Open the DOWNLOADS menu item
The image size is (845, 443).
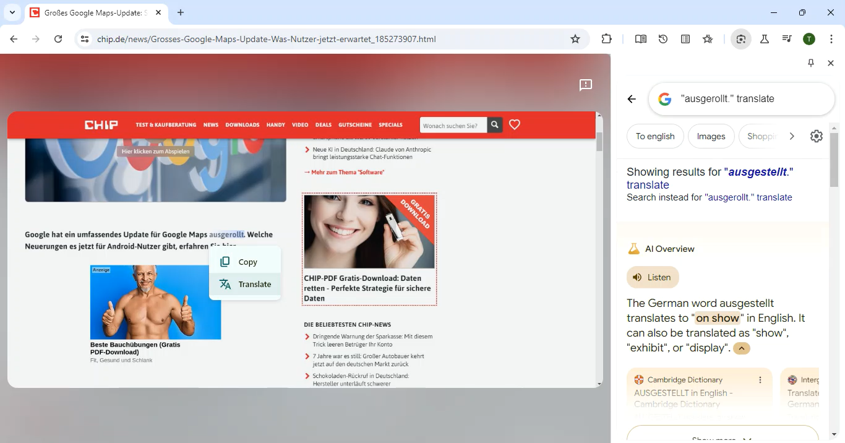(242, 125)
